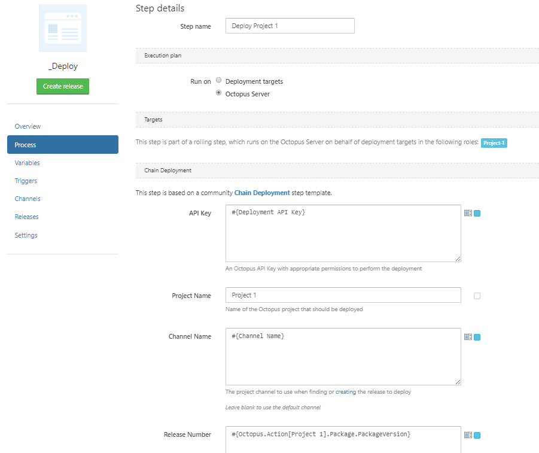Open the variable insert picker beside Release Number

468,435
